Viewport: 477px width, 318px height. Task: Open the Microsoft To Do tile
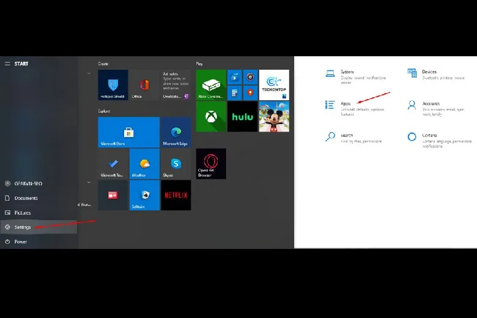(113, 164)
